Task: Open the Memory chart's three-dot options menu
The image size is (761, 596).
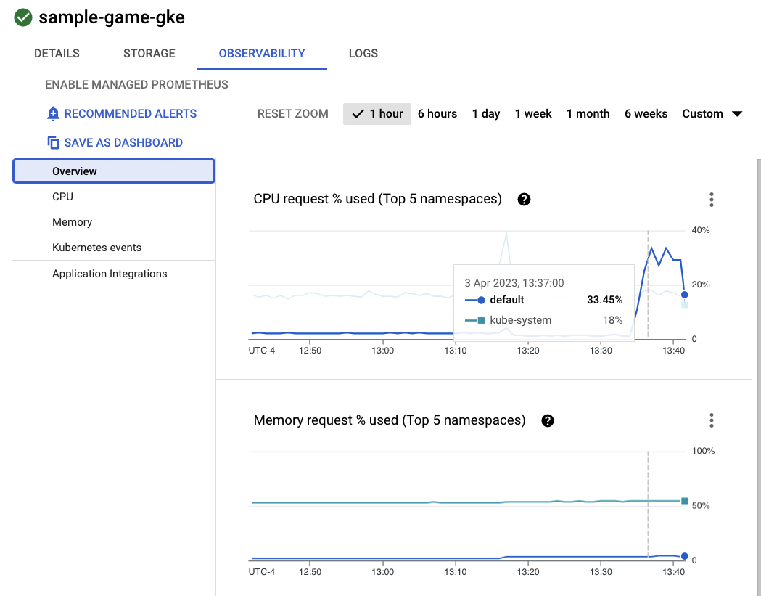Action: pyautogui.click(x=712, y=420)
